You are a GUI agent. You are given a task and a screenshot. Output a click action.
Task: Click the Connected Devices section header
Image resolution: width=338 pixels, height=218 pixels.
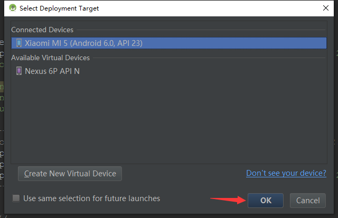[x=42, y=30]
